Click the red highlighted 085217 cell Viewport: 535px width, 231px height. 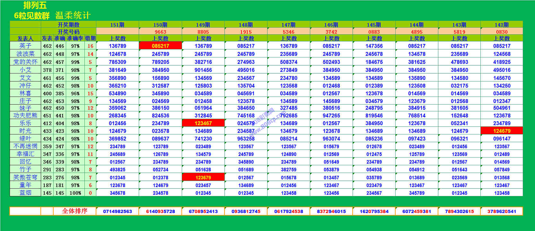click(x=160, y=46)
